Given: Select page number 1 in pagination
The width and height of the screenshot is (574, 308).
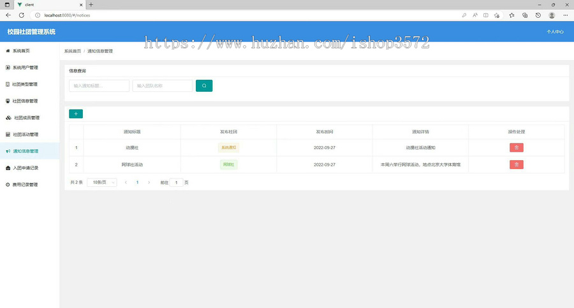Looking at the screenshot, I should pos(137,182).
